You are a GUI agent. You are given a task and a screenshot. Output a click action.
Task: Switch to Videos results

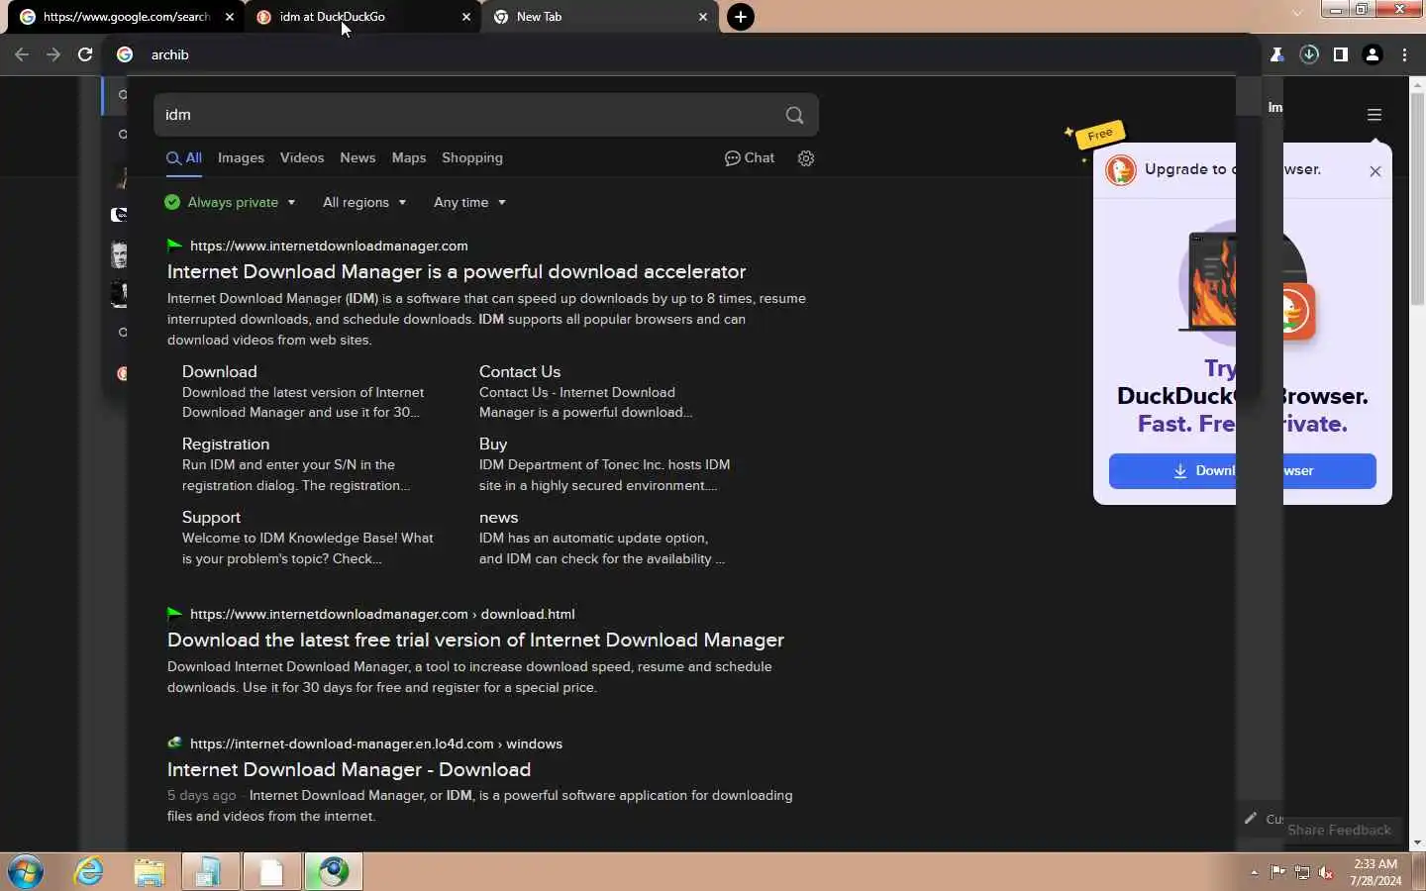pyautogui.click(x=302, y=158)
